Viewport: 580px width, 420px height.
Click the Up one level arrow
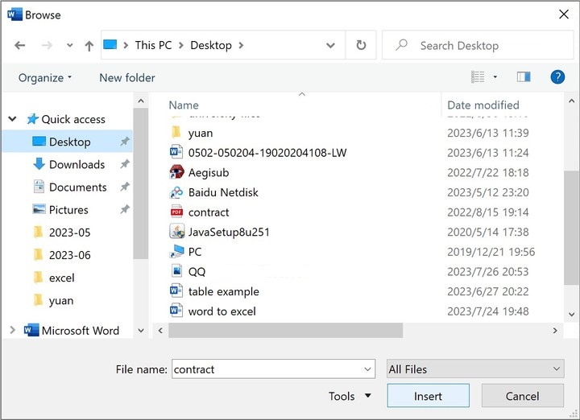[x=89, y=46]
